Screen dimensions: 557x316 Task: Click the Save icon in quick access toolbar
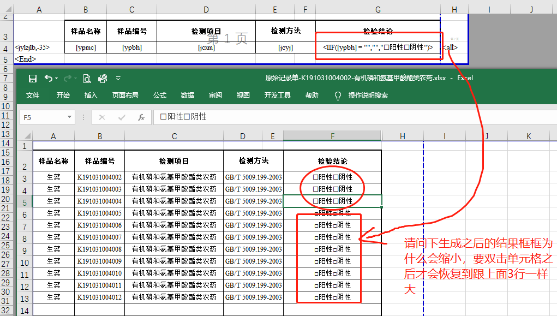click(x=33, y=78)
